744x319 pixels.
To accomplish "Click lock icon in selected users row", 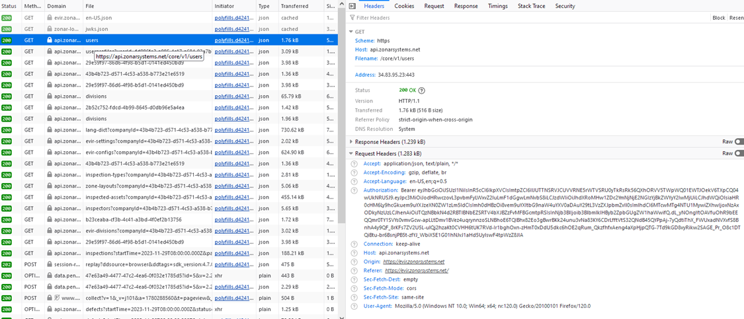I will [x=50, y=40].
